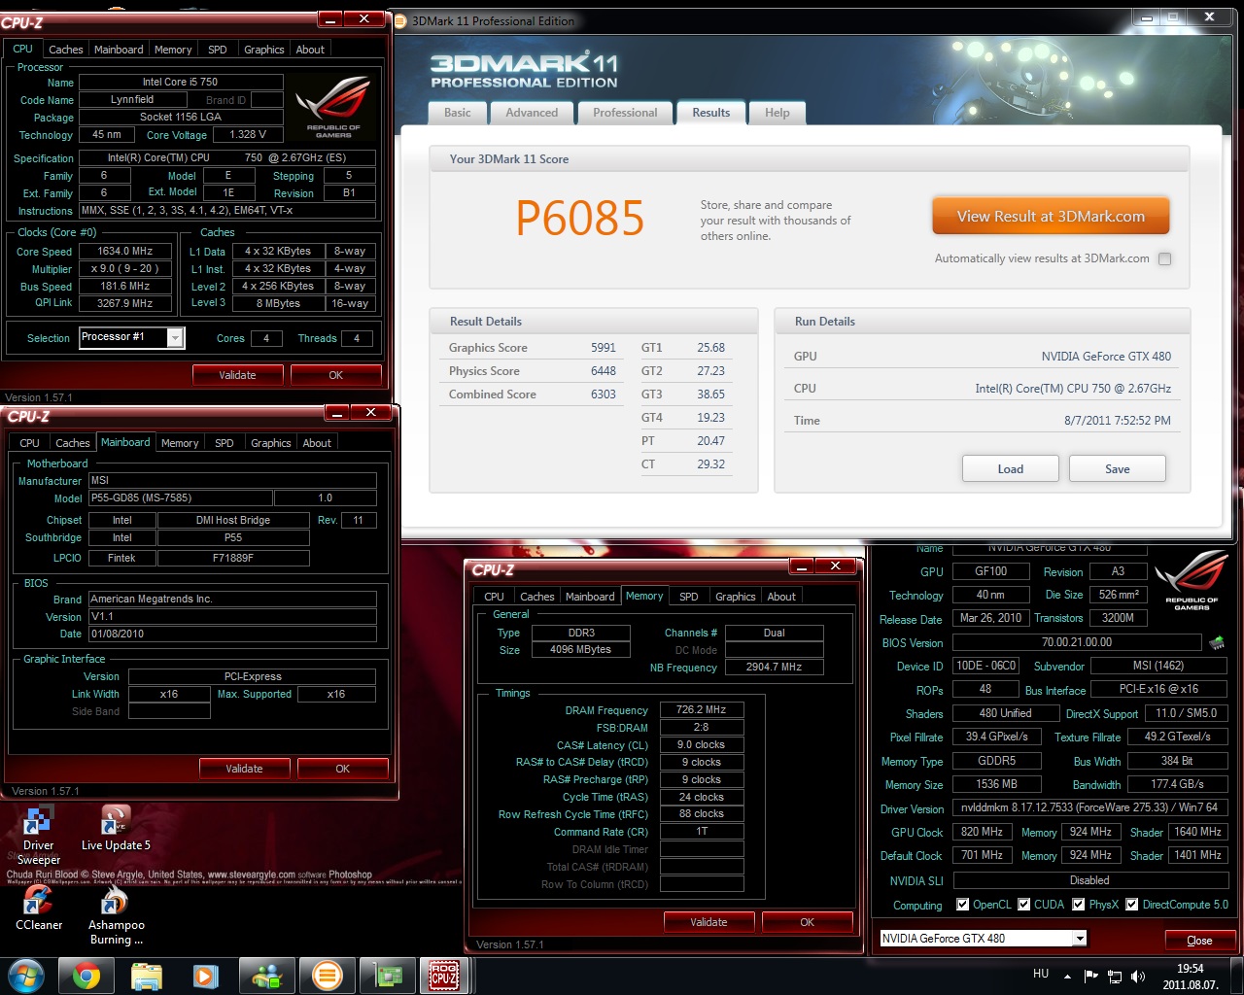Screen dimensions: 1244x995
Task: Open Ashampoo Burning desktop shortcut
Action: [116, 914]
